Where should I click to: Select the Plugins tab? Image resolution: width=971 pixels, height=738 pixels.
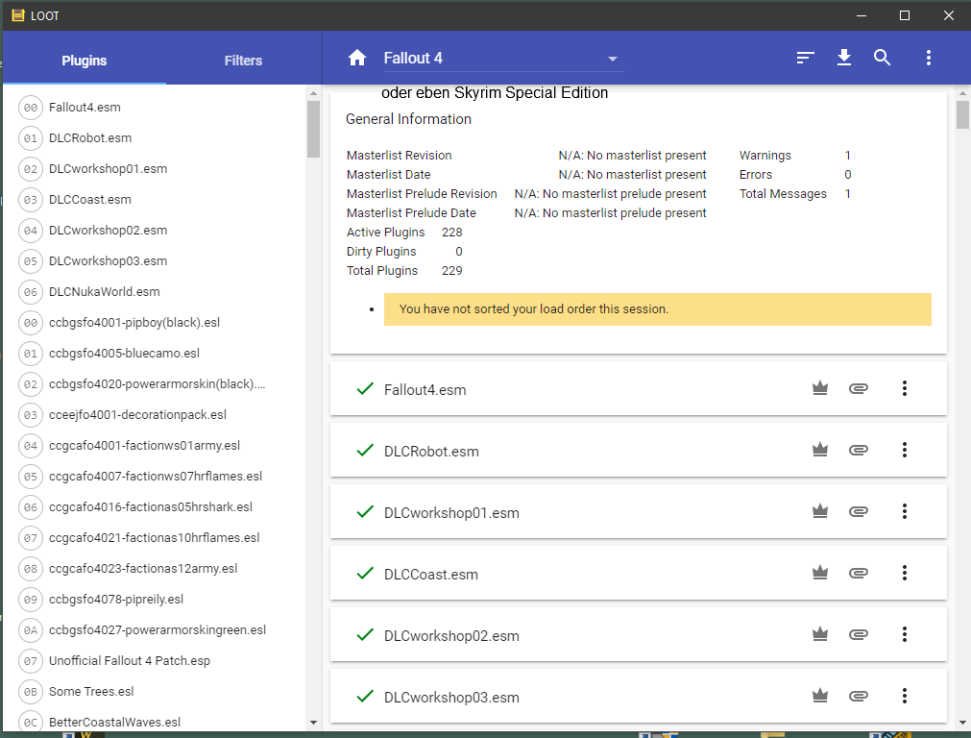[85, 61]
